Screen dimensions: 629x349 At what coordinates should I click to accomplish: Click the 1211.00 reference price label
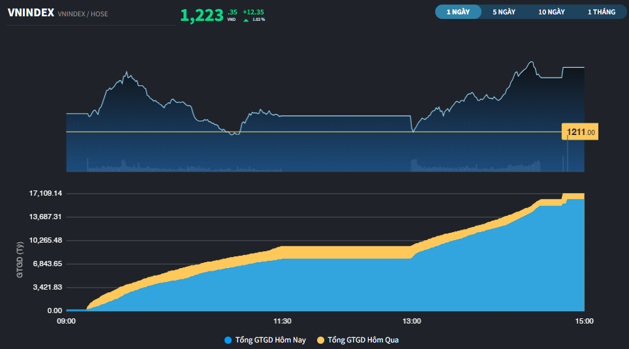pyautogui.click(x=580, y=132)
